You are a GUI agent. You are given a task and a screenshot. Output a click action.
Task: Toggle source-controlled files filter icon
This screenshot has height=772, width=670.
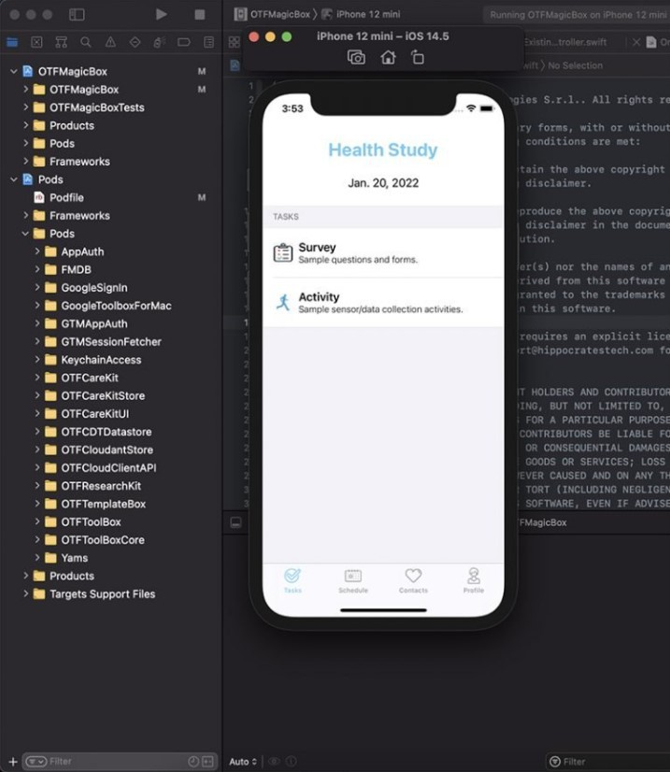pyautogui.click(x=208, y=762)
